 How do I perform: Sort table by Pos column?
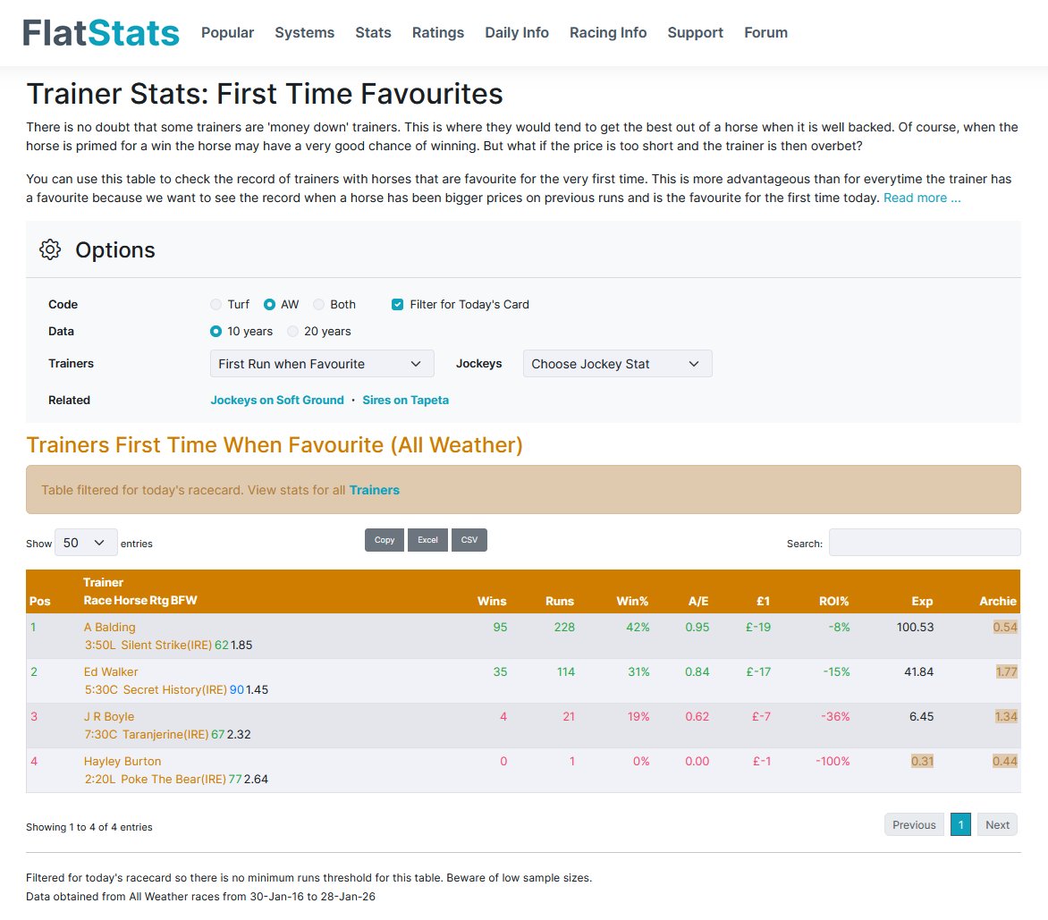pos(40,602)
